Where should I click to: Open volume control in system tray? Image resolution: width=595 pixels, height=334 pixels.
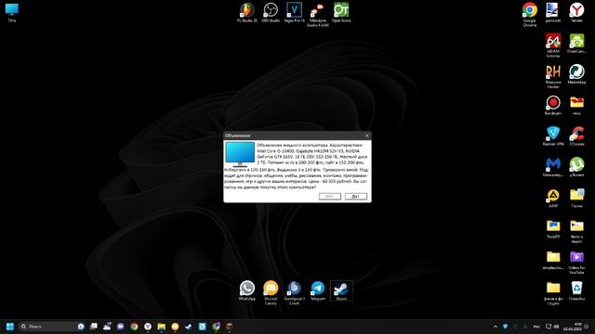coord(556,327)
